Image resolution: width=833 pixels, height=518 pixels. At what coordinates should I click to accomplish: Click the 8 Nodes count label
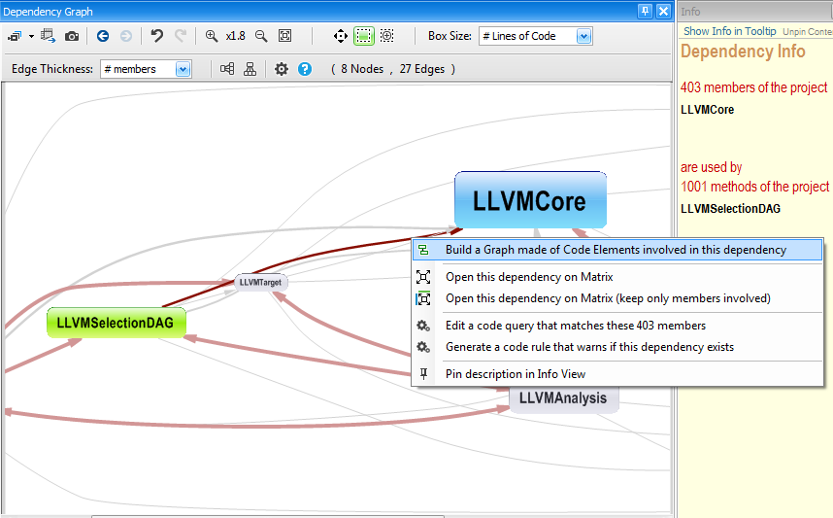(x=362, y=69)
